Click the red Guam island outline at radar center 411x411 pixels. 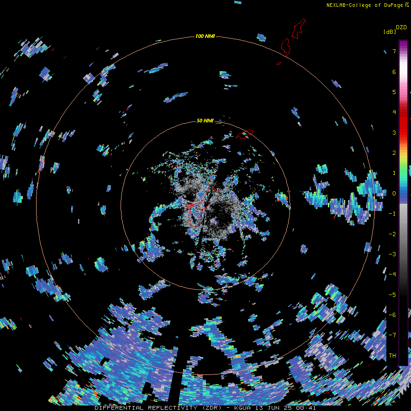[x=203, y=206]
